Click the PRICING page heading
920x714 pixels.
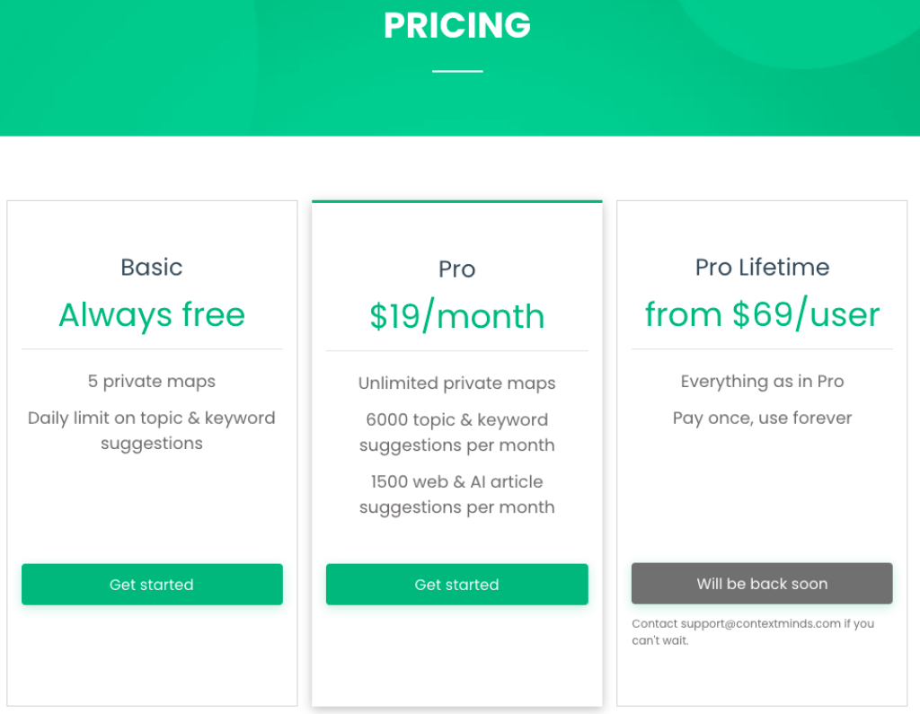tap(457, 25)
